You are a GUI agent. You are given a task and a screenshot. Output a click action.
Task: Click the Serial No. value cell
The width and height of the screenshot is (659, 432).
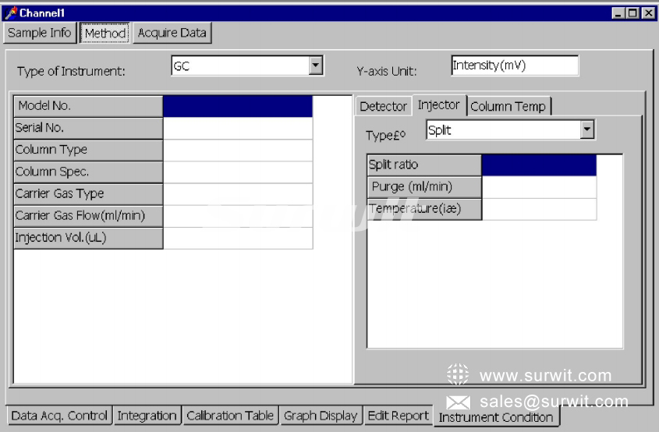point(238,128)
